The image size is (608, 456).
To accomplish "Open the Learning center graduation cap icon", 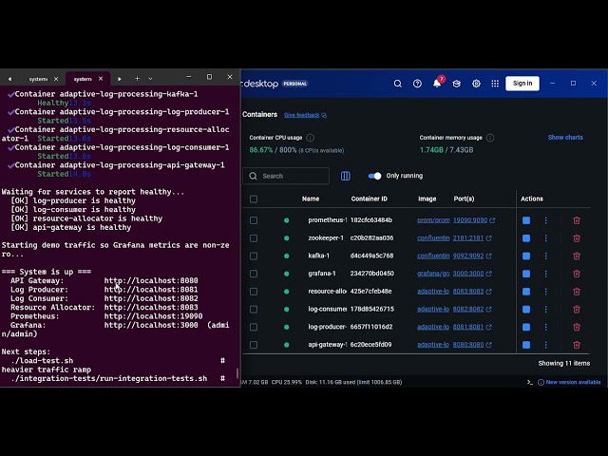I will click(456, 84).
